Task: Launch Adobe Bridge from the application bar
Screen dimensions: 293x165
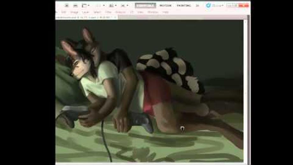Action: click(67, 6)
